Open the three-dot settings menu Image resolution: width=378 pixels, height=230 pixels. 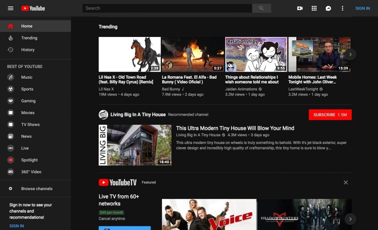tap(342, 8)
